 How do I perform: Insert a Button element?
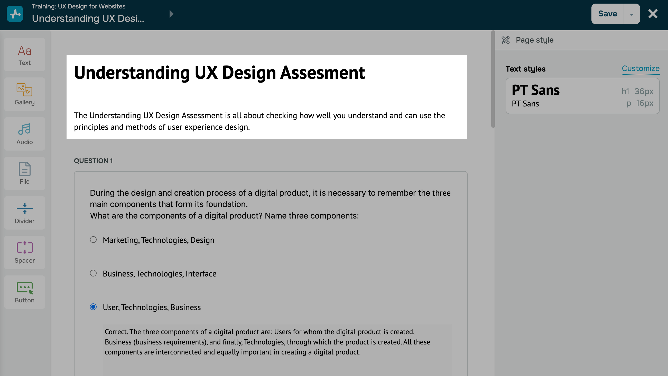pos(25,292)
